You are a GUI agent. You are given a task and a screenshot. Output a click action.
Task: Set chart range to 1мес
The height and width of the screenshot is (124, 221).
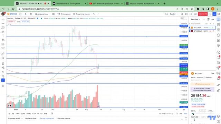(x=18, y=114)
